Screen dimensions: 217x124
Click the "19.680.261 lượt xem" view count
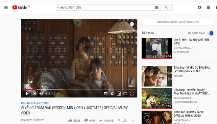click(x=33, y=120)
